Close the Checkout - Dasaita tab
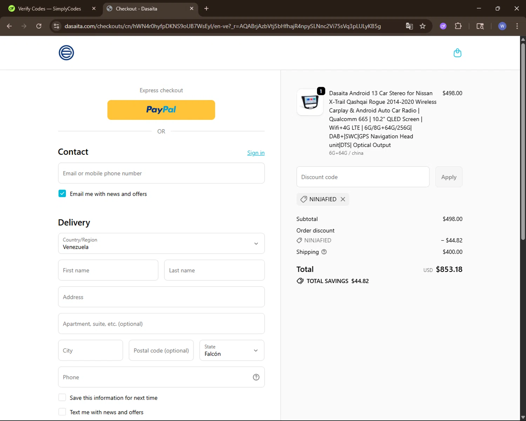The image size is (526, 421). pos(191,8)
